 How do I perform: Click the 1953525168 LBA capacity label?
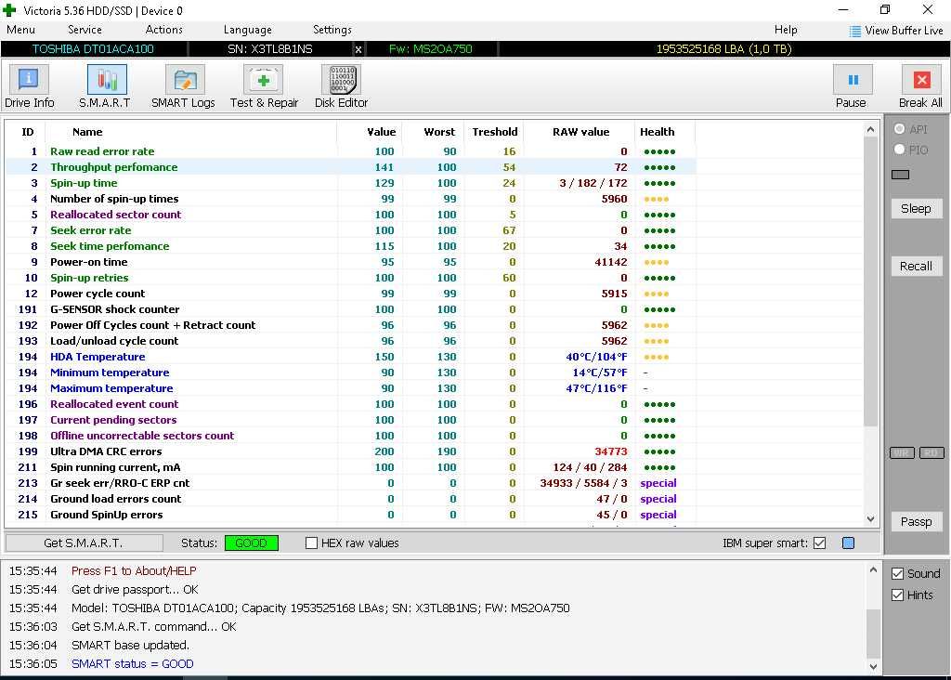point(723,49)
